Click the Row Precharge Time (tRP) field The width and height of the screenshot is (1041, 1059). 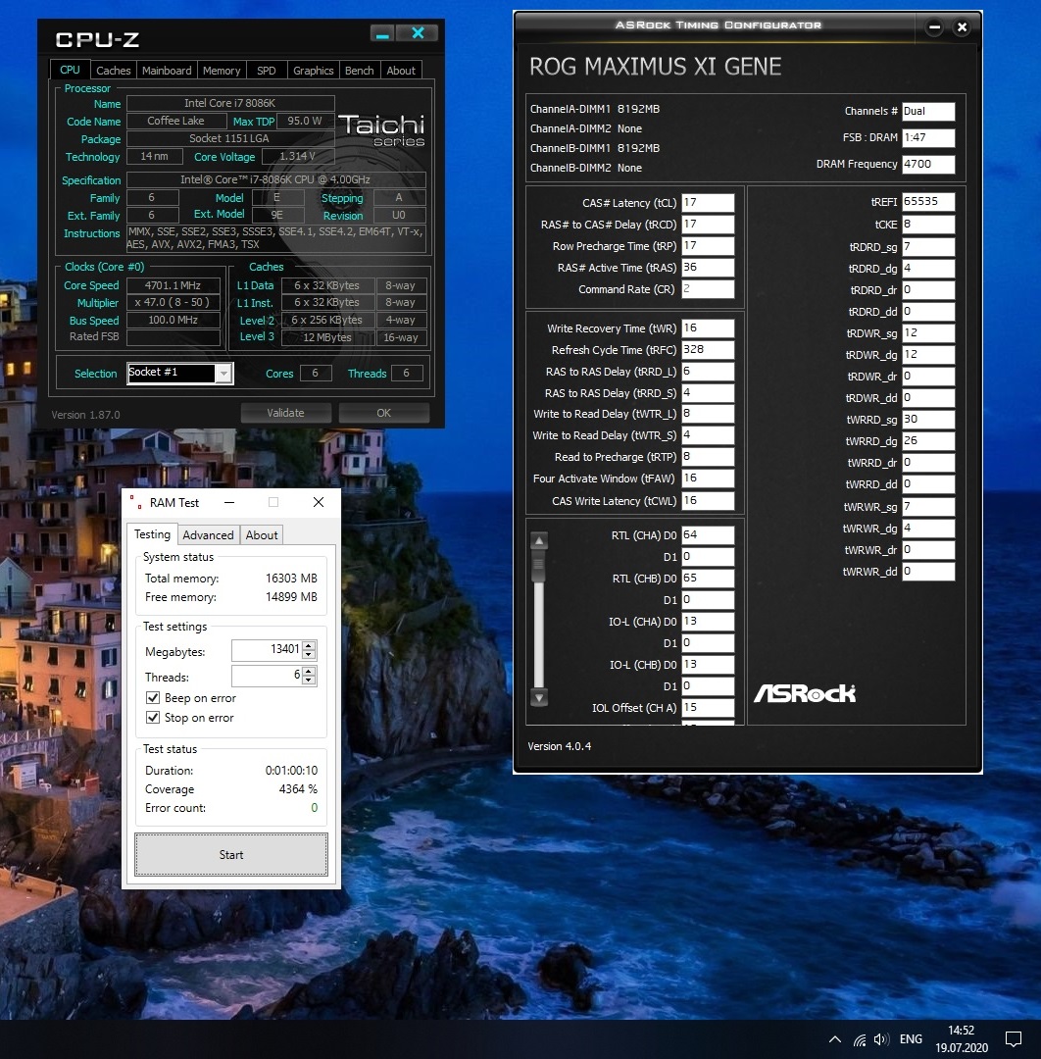click(x=708, y=246)
